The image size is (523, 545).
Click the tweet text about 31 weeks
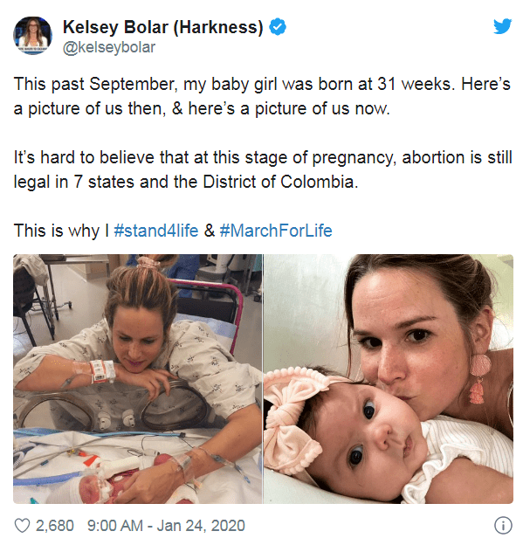[x=262, y=96]
